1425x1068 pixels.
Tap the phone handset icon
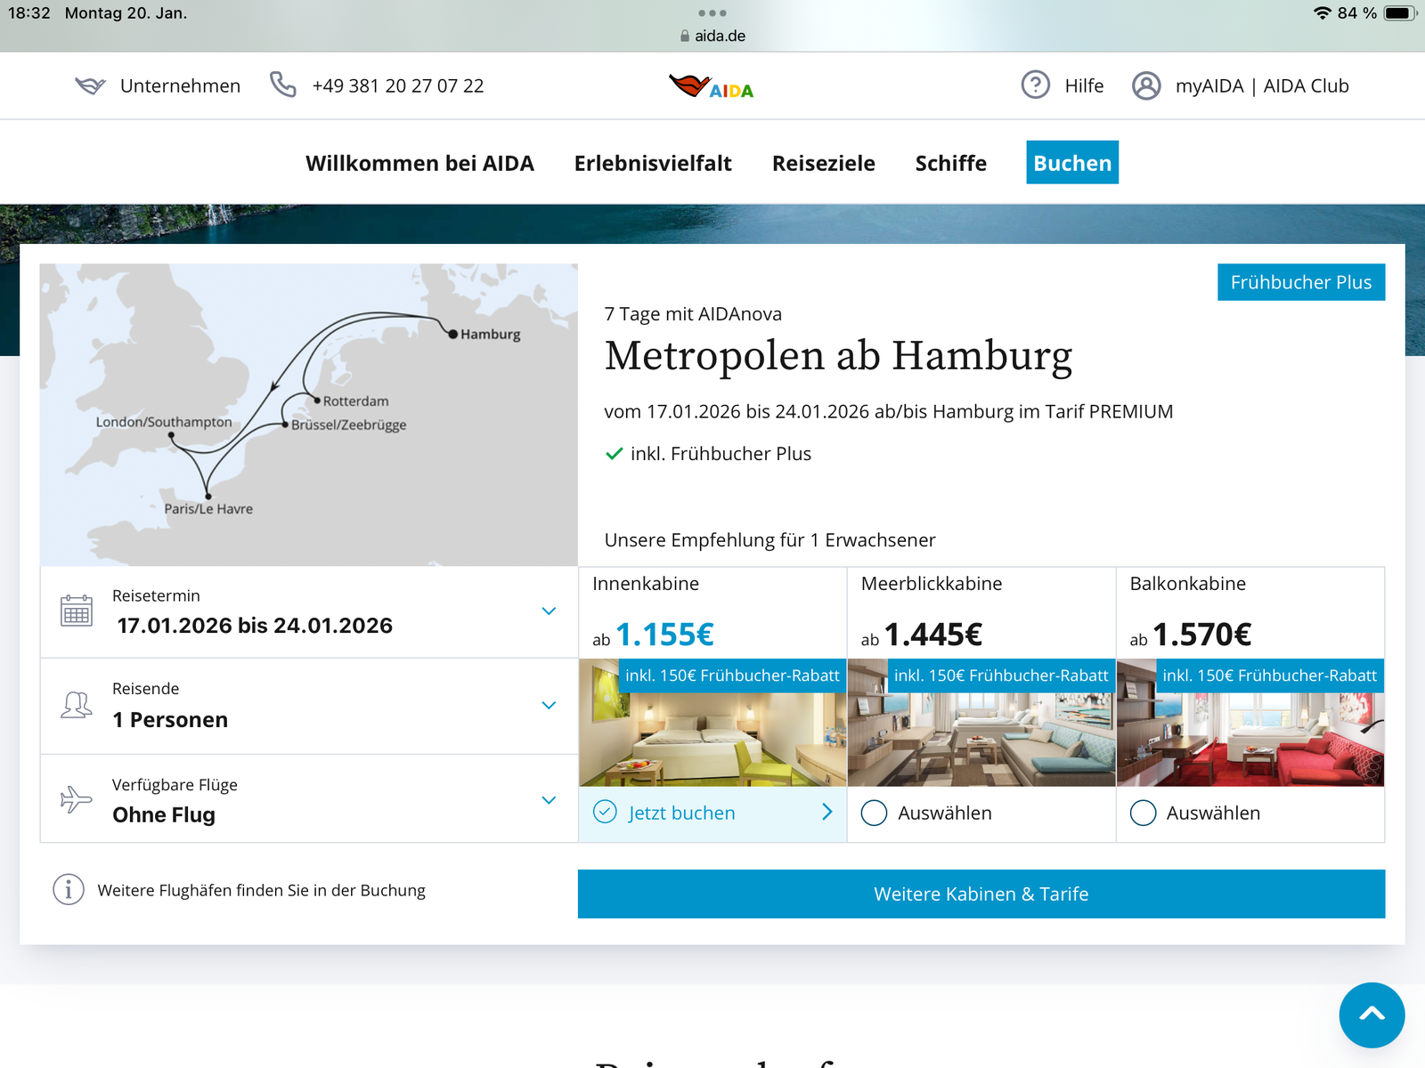pyautogui.click(x=283, y=85)
